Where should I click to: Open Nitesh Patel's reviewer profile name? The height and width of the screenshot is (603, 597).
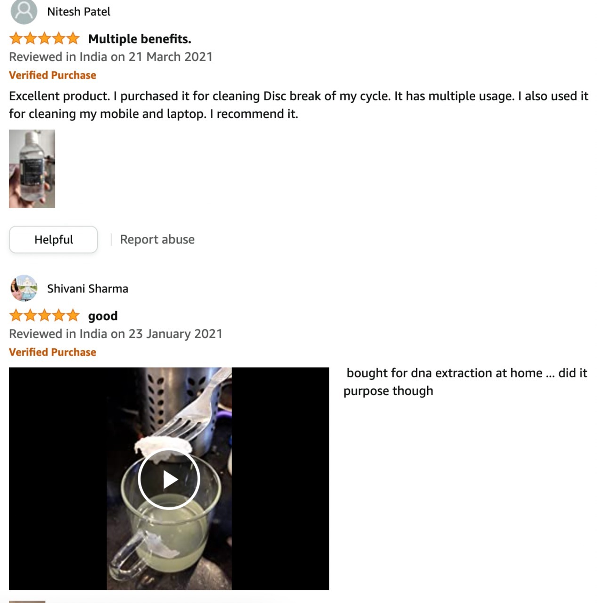(x=79, y=12)
